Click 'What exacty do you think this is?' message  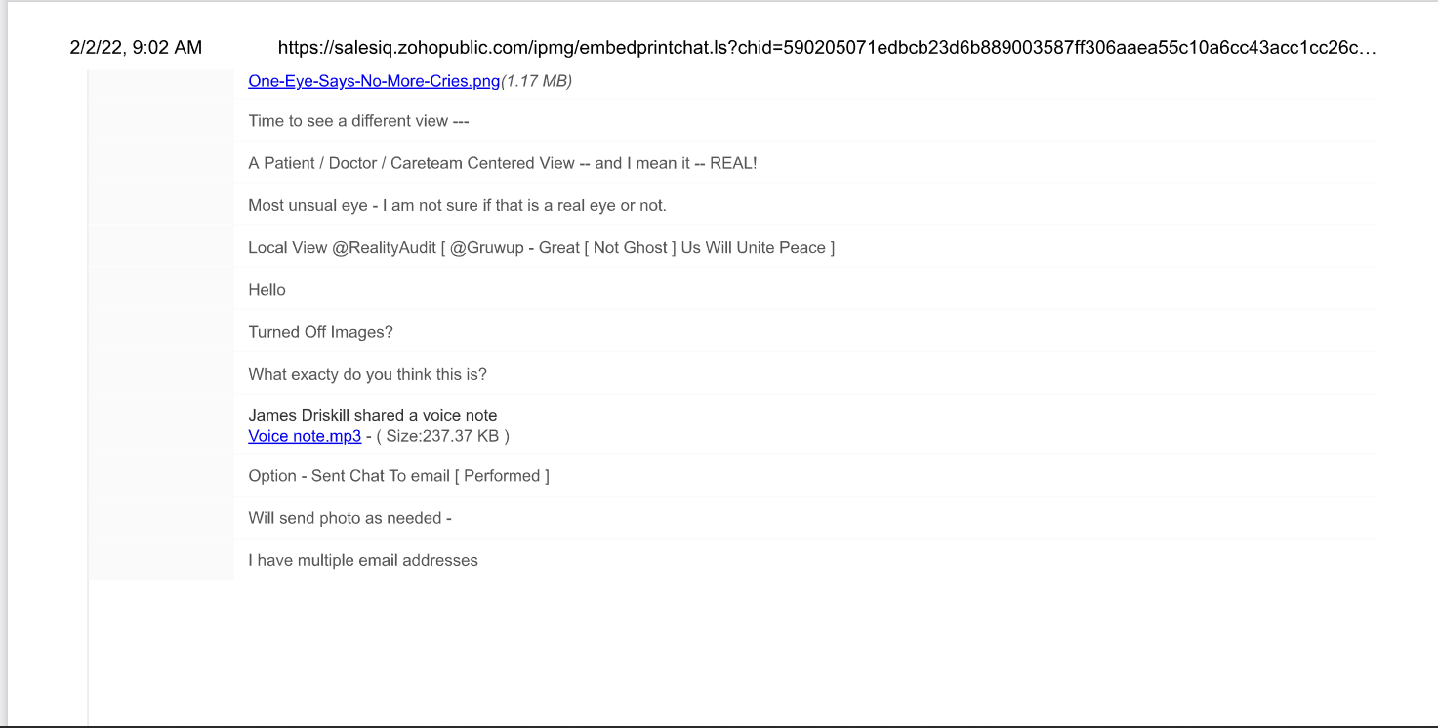pyautogui.click(x=367, y=374)
